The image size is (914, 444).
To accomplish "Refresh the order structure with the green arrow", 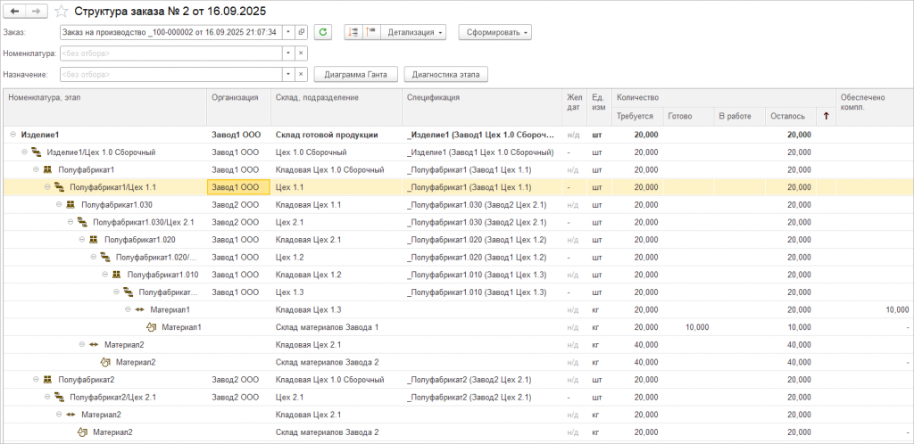I will [323, 33].
